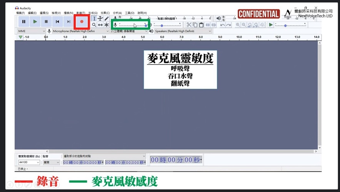Viewport: 340px width, 192px height.
Task: Select the Draw pencil tool
Action: [x=107, y=18]
